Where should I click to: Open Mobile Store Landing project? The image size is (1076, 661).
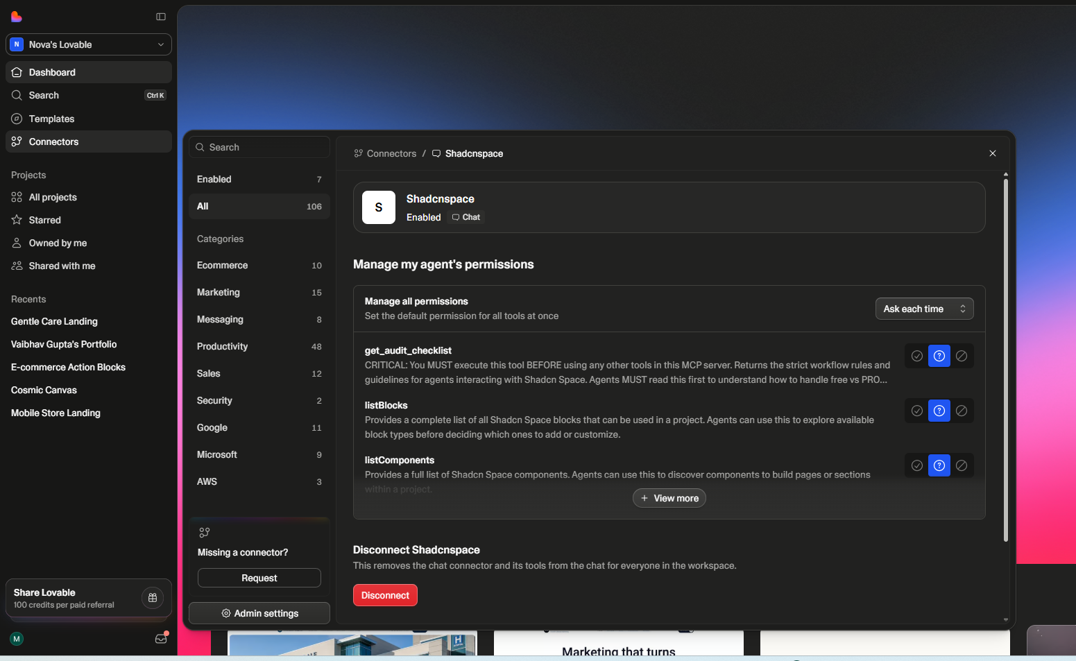[55, 413]
